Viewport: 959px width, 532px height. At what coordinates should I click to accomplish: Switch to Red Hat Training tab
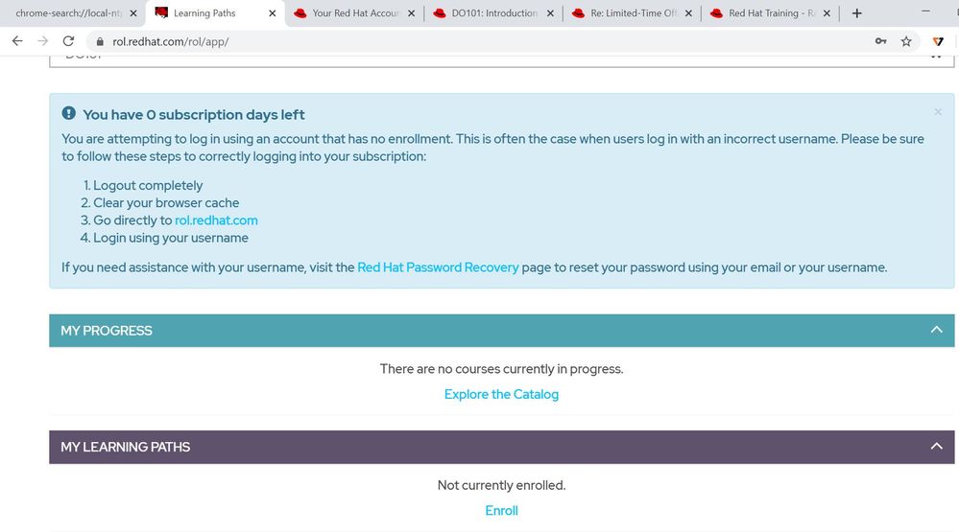[x=763, y=13]
